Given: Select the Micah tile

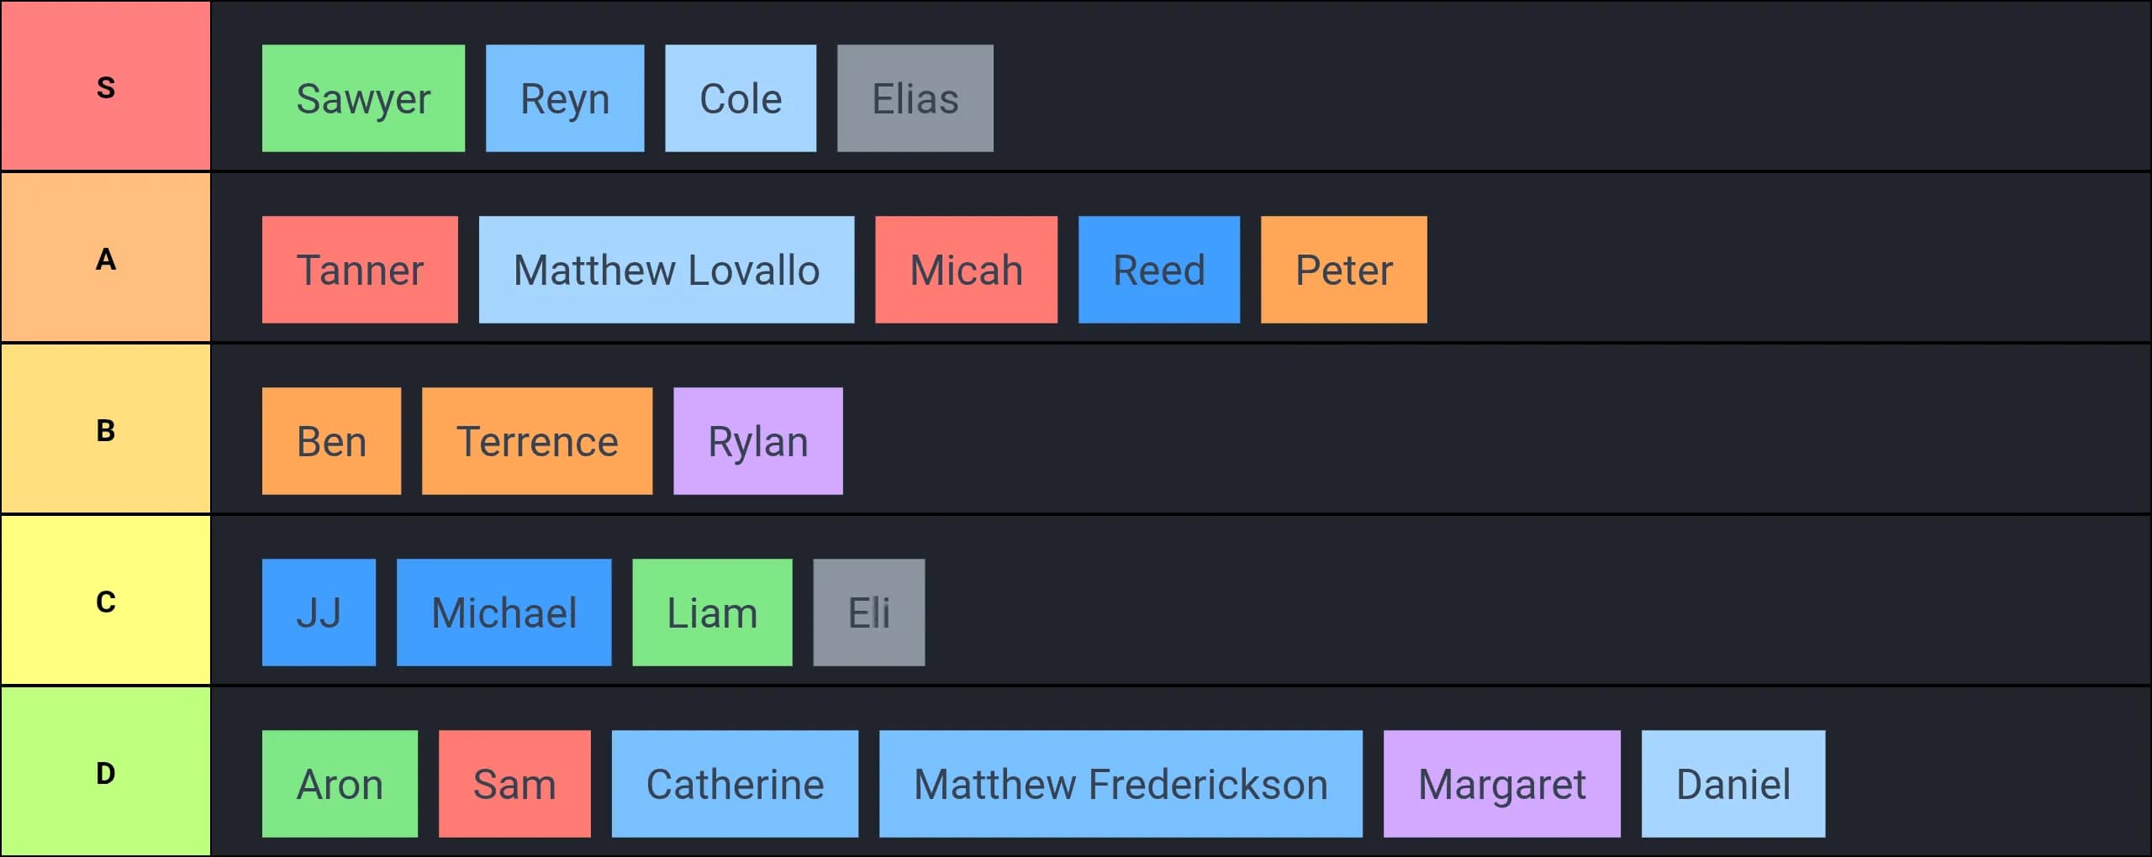Looking at the screenshot, I should pos(966,270).
